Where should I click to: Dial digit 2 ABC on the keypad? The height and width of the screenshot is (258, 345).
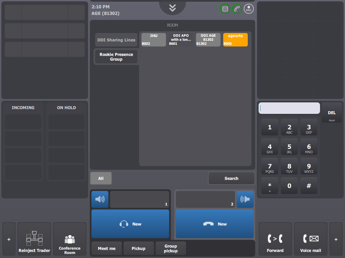(289, 127)
